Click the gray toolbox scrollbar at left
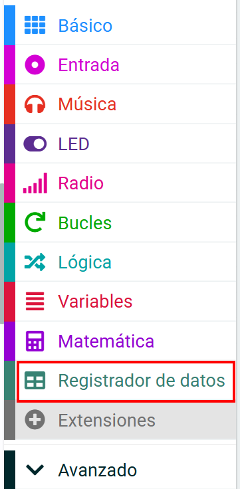 pyautogui.click(x=1, y=253)
